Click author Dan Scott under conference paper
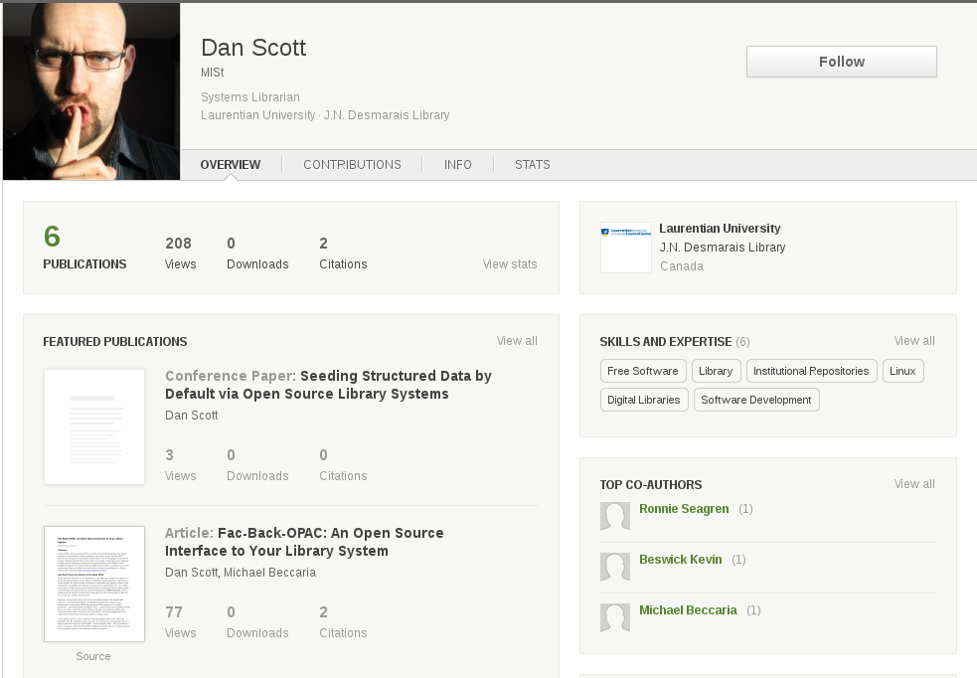 [x=191, y=415]
